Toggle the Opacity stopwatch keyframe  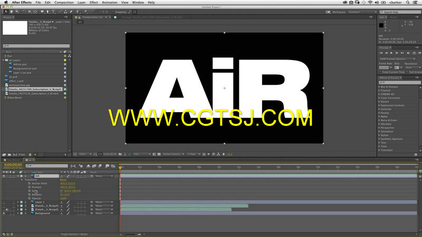[30, 199]
